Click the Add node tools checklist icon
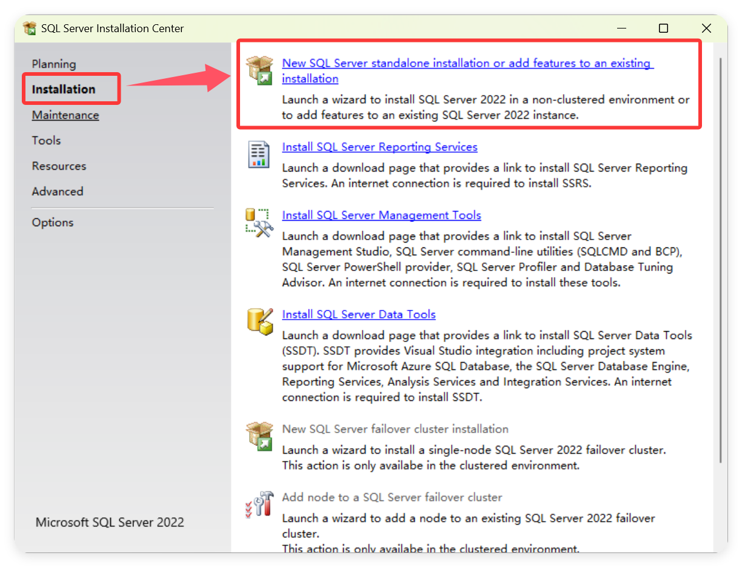This screenshot has height=567, width=742. (x=259, y=504)
